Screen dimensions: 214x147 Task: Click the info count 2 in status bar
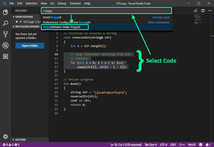17,145
